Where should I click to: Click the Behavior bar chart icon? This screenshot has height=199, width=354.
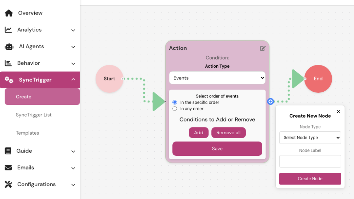[8, 63]
